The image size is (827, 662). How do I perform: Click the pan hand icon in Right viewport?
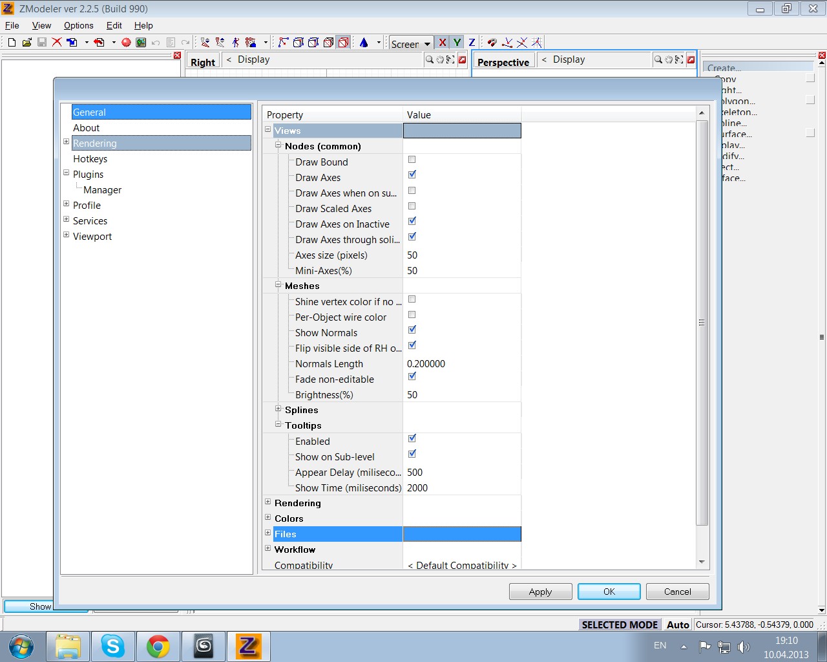[x=440, y=59]
